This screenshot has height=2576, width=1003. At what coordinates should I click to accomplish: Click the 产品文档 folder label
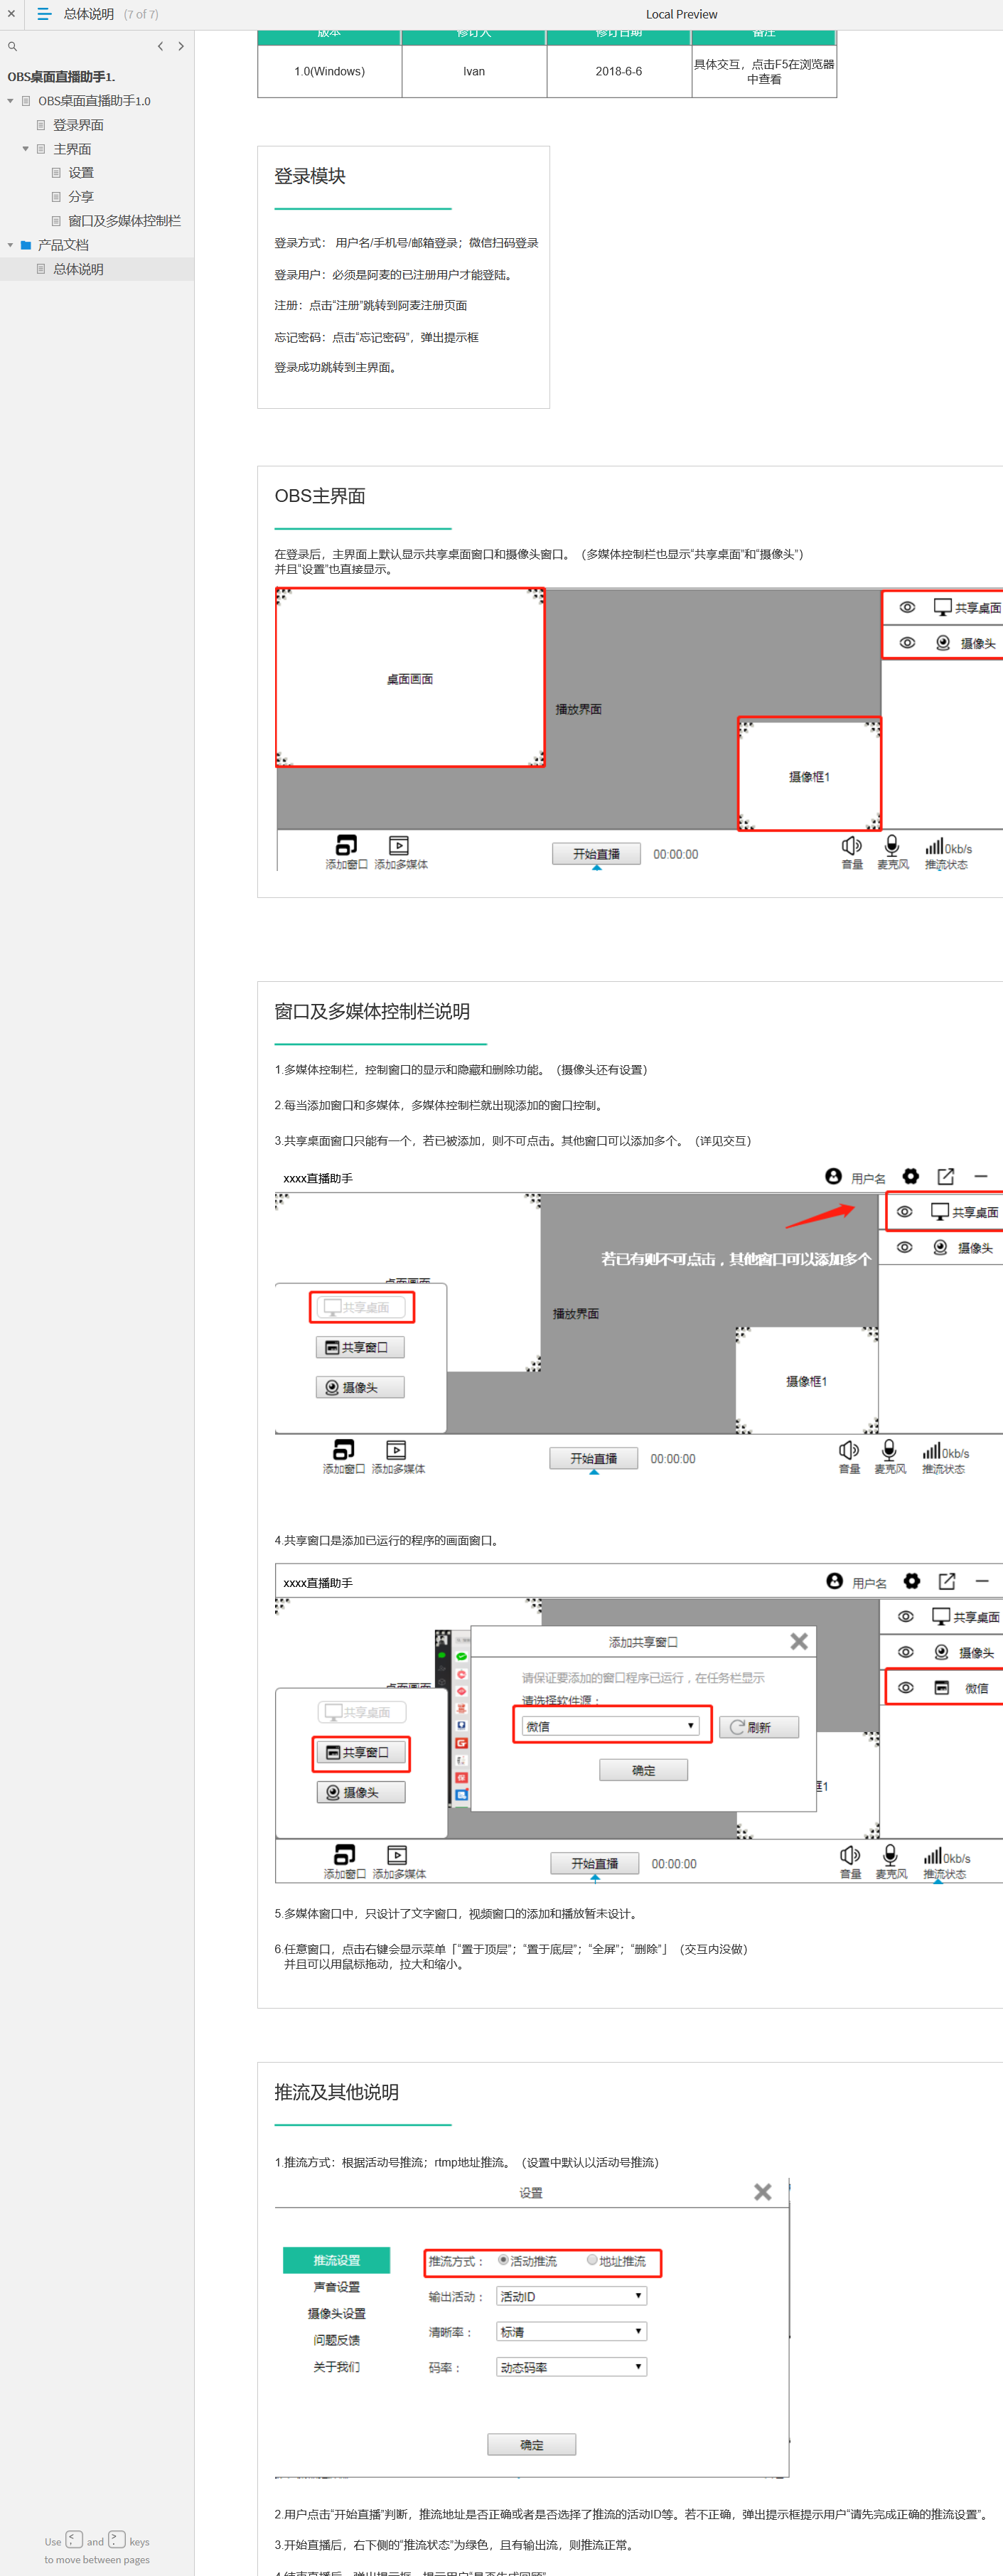tap(63, 245)
